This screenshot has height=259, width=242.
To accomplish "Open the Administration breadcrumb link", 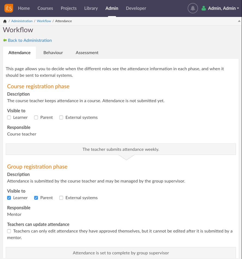I will (22, 21).
